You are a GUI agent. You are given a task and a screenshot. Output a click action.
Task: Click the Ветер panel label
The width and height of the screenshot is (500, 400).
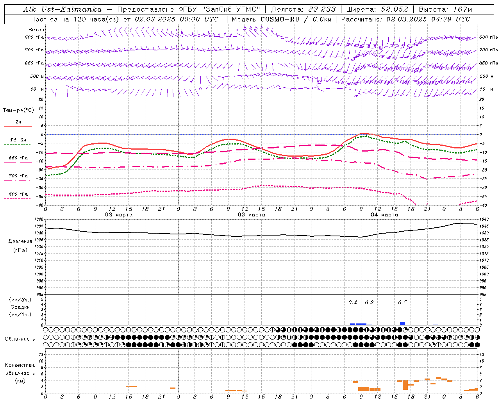pyautogui.click(x=36, y=30)
